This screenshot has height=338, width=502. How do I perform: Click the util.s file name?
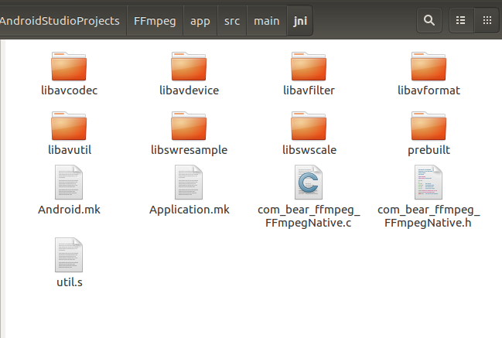(70, 282)
